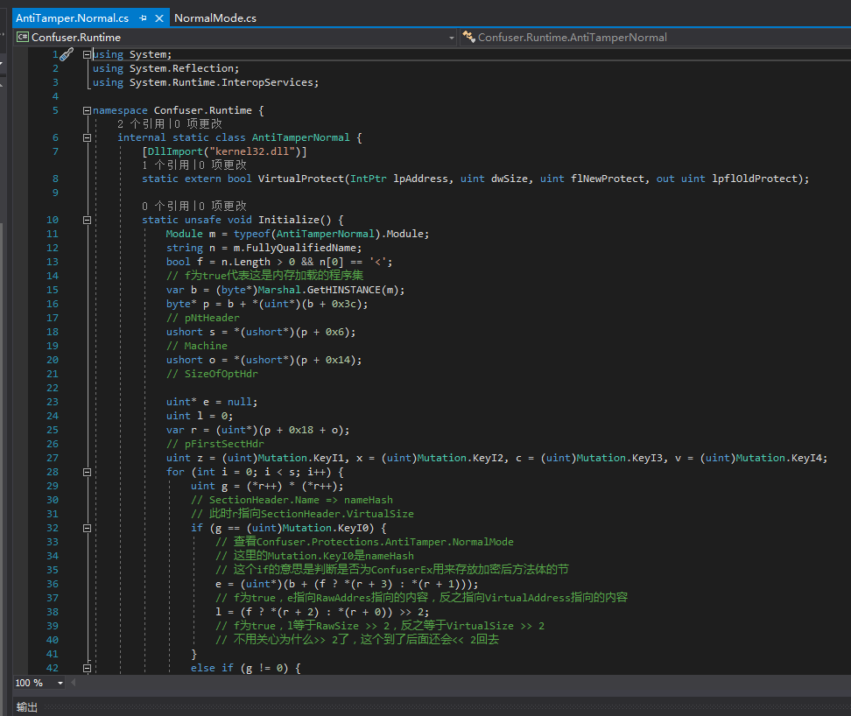Screen dimensions: 851x716
Task: Collapse the namespace Confuser.Runtime block
Action: (87, 110)
